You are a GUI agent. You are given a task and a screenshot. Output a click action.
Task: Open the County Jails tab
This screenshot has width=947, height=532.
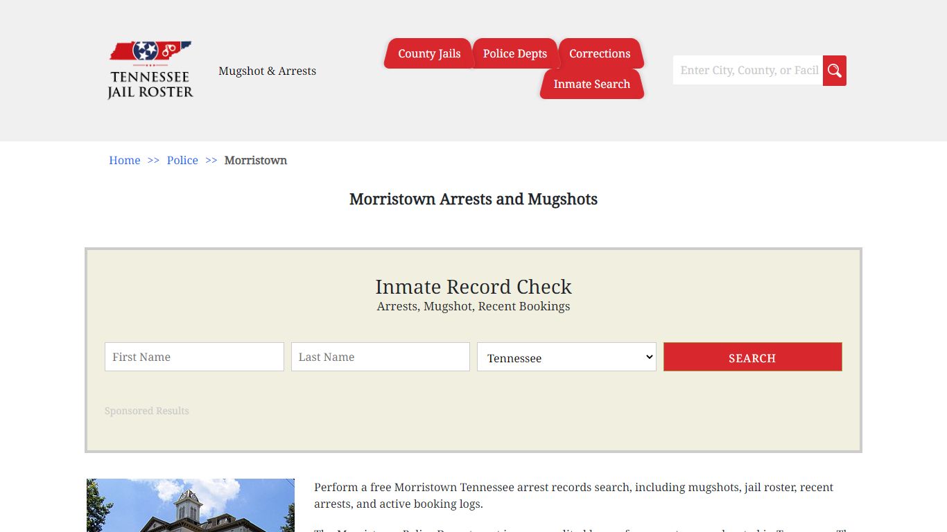pyautogui.click(x=429, y=53)
